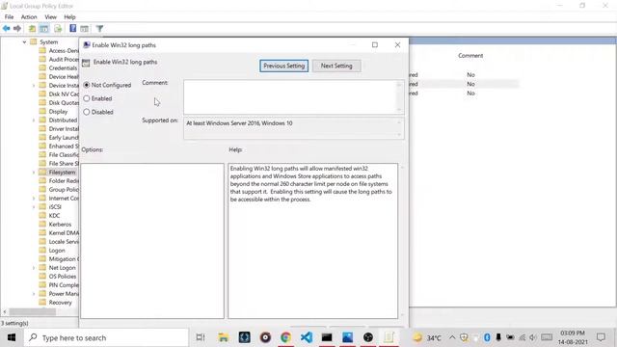Open File Explorer from the taskbar
The width and height of the screenshot is (617, 347).
pyautogui.click(x=224, y=337)
